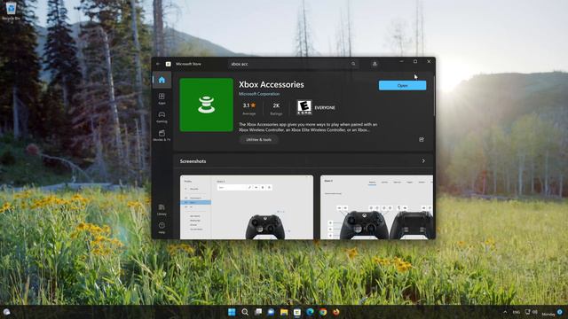Close the Microsoft Store window
Screen dimensions: 568x319
429,61
